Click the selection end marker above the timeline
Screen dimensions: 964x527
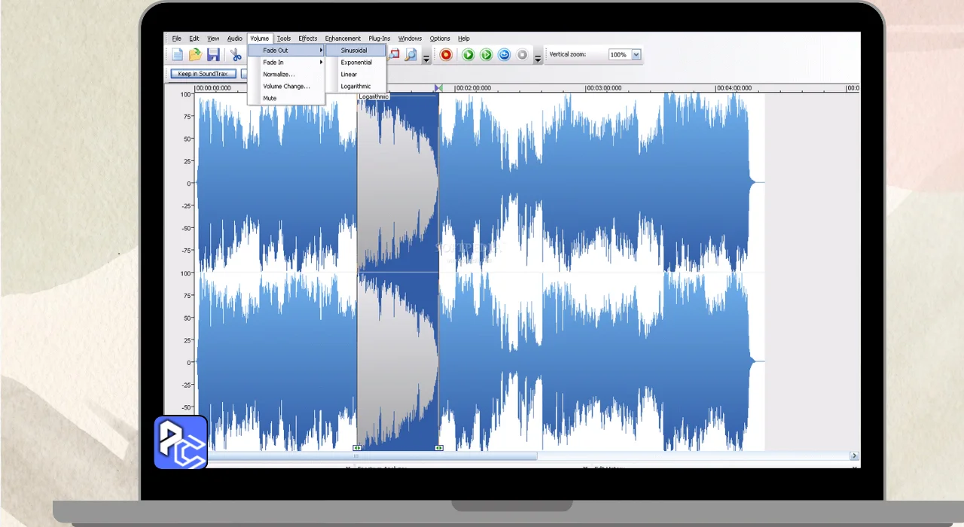438,88
